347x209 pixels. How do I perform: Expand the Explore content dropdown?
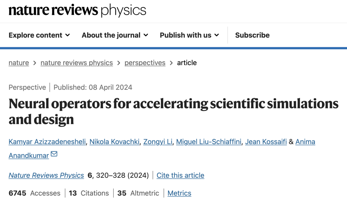pos(39,35)
